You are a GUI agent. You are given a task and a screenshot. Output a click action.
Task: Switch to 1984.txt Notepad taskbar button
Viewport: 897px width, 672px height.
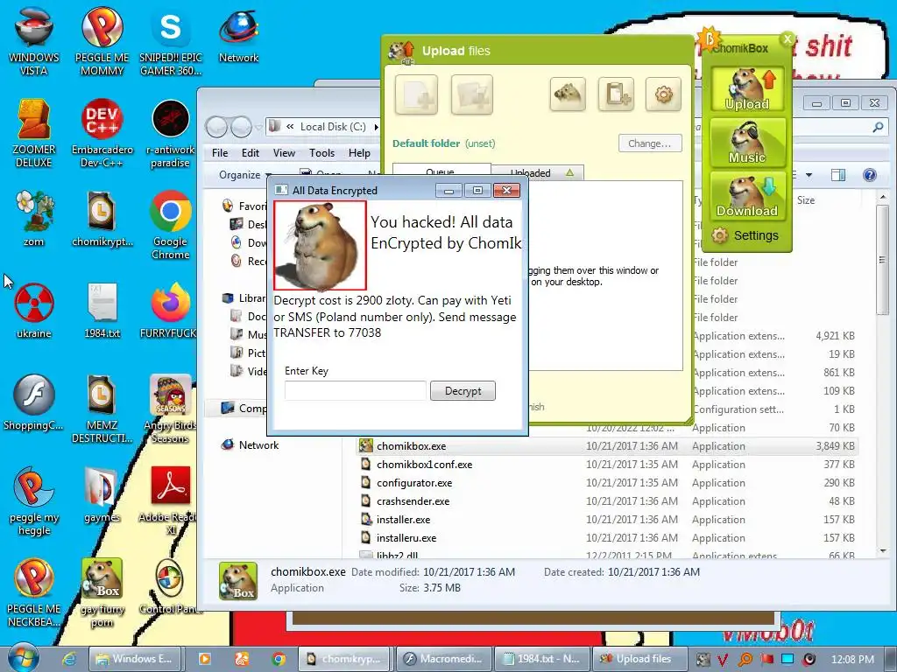pos(541,659)
